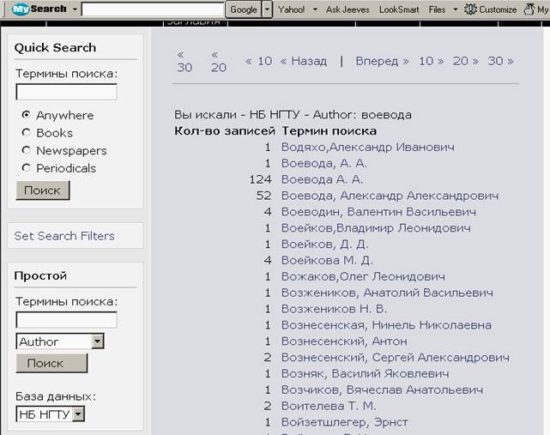Click the Customize gear icon
The width and height of the screenshot is (550, 435).
tap(470, 9)
